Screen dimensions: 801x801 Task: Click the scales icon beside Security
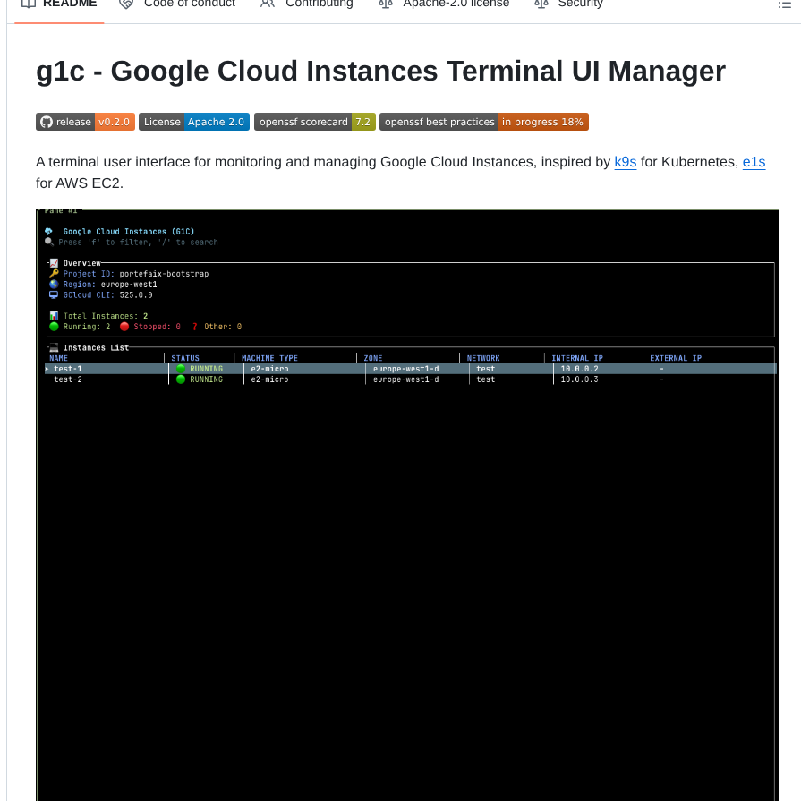point(539,4)
